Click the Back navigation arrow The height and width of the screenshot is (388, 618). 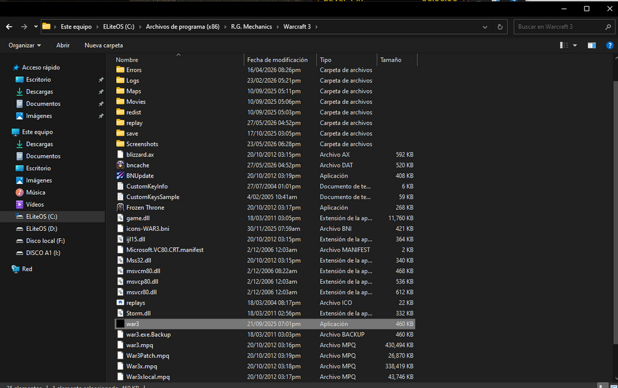point(9,27)
